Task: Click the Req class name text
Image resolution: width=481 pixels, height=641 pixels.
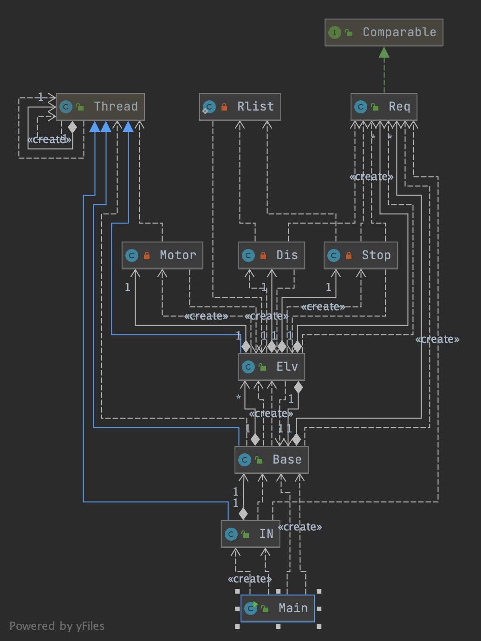Action: tap(399, 107)
